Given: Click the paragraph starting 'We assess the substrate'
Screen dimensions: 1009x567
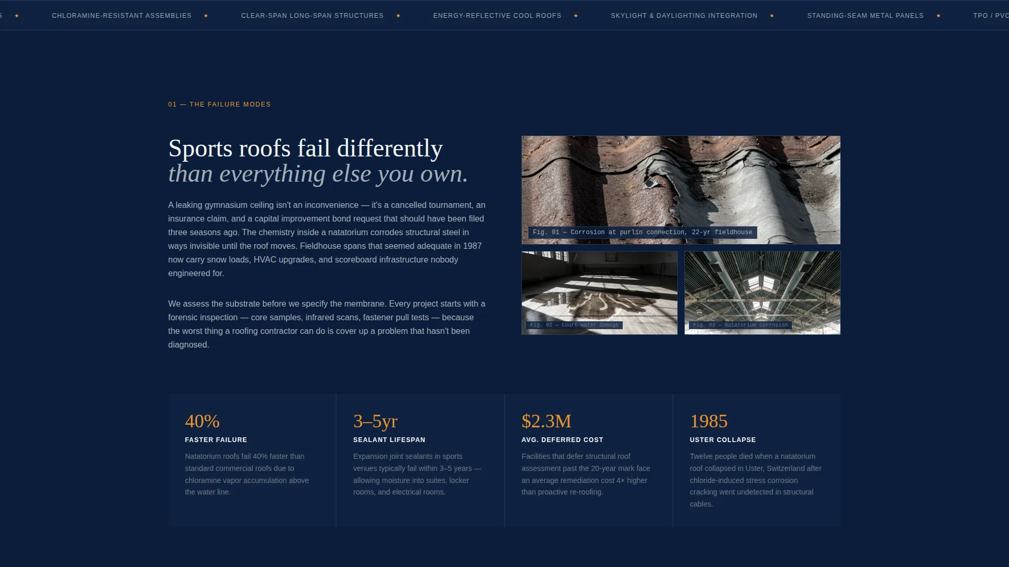Looking at the screenshot, I should tap(327, 324).
